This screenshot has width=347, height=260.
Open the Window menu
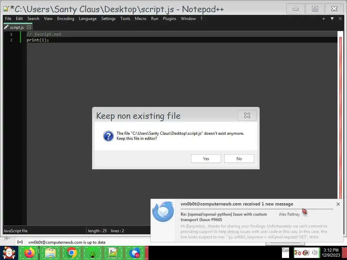(x=188, y=19)
